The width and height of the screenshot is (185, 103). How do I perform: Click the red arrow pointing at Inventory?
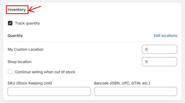tap(35, 9)
